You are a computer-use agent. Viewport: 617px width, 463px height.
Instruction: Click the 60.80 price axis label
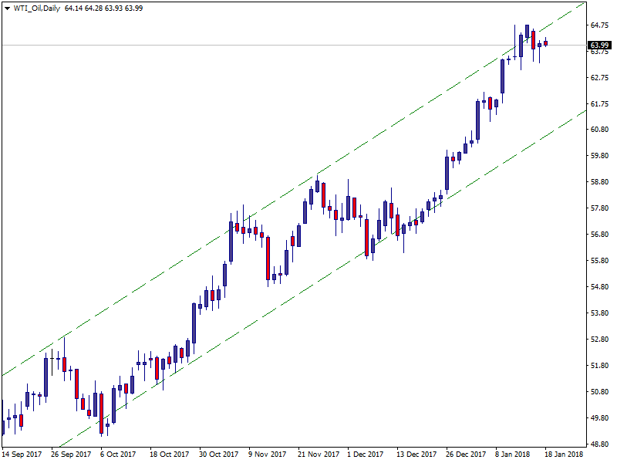pyautogui.click(x=599, y=130)
